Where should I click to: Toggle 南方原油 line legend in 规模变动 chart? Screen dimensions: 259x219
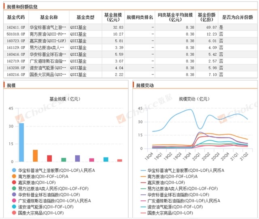tap(169, 176)
